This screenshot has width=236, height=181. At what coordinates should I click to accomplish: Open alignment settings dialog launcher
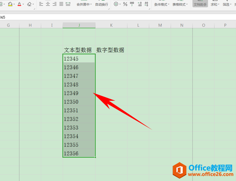(108, 9)
